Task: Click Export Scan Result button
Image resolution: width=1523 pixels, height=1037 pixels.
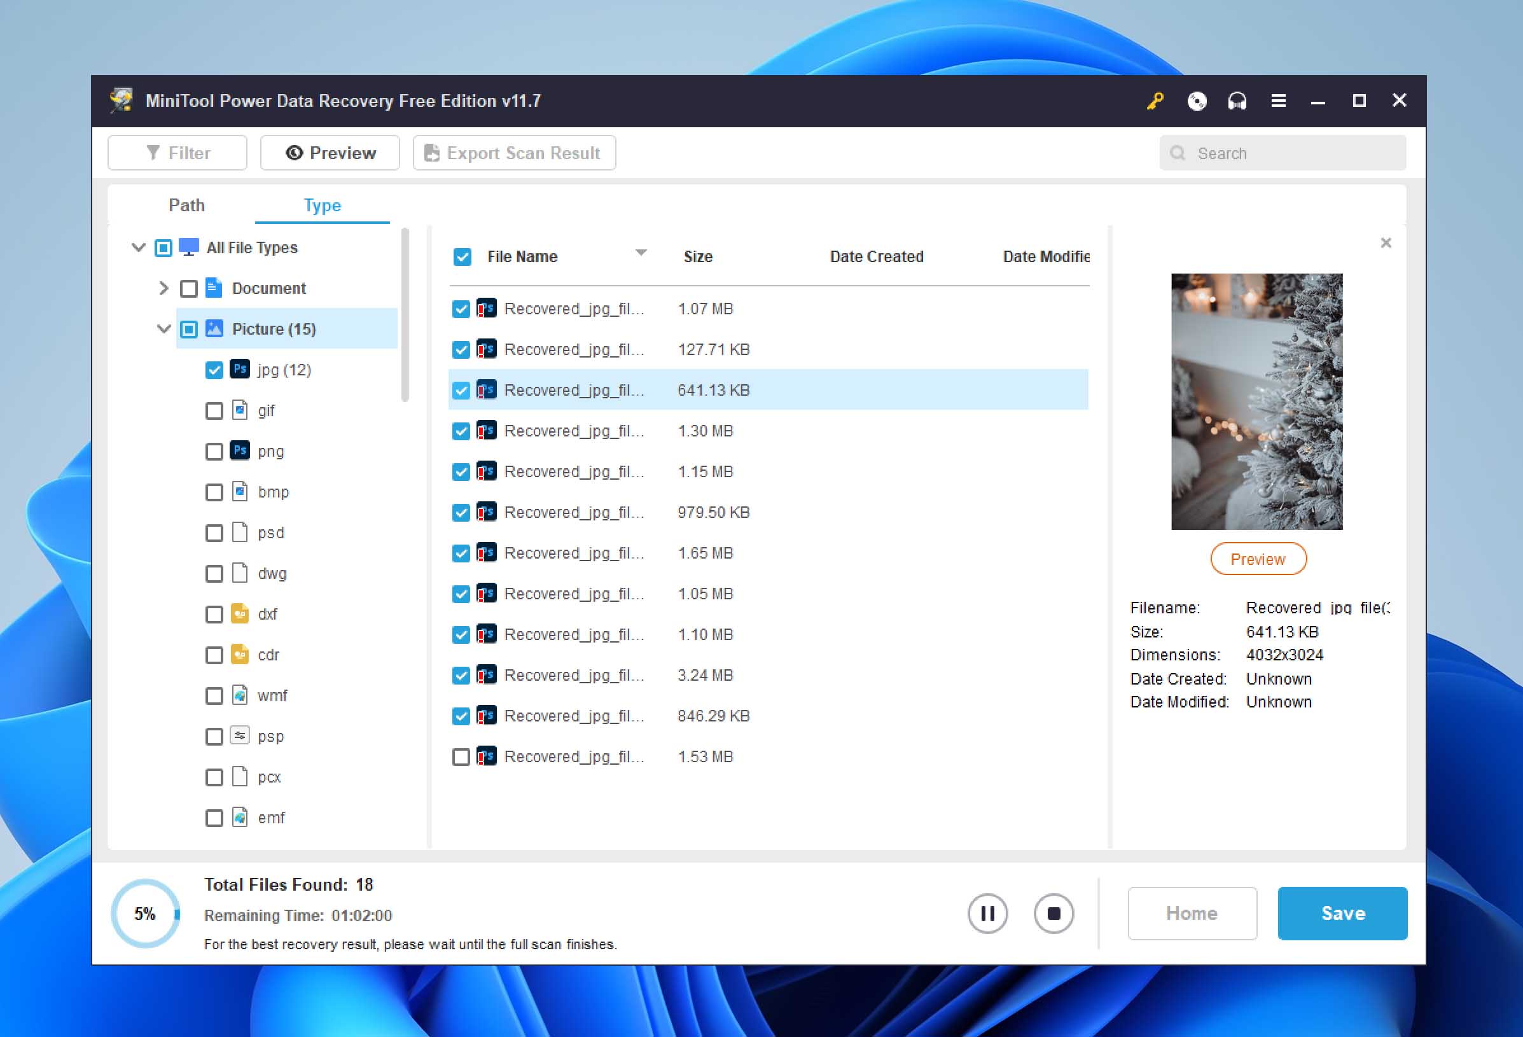Action: click(x=514, y=153)
